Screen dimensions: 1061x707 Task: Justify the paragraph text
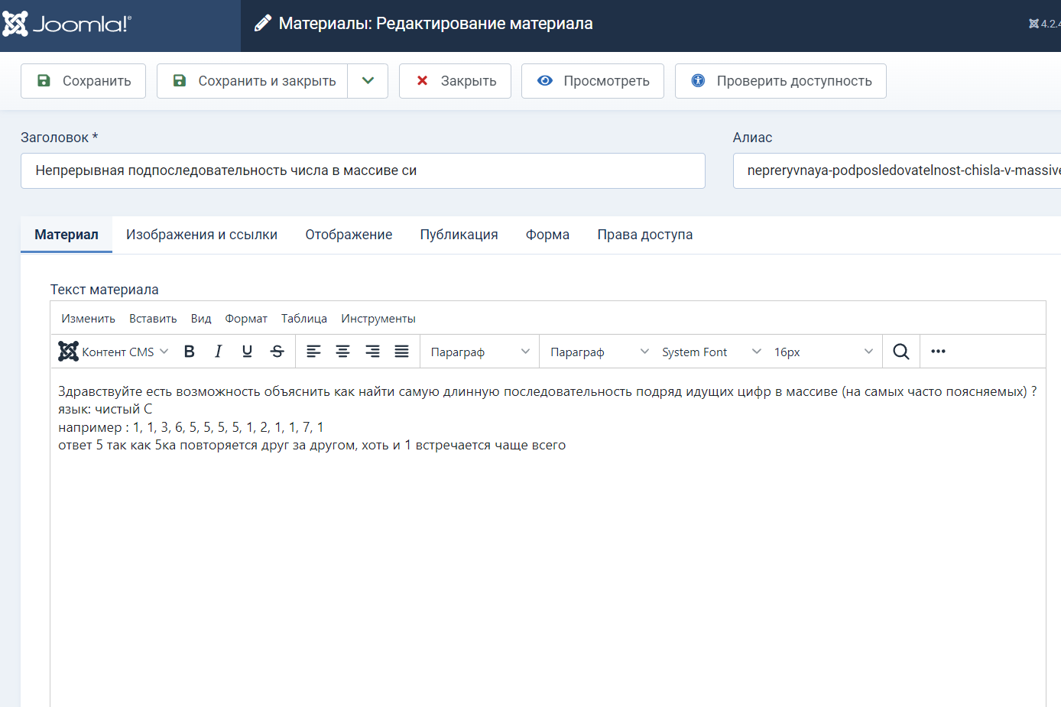point(401,352)
